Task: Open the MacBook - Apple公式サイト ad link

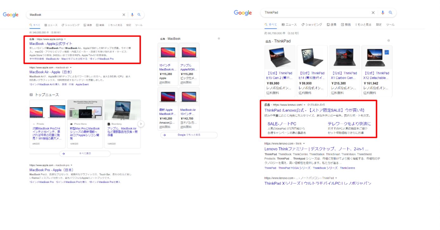Action: pyautogui.click(x=51, y=44)
